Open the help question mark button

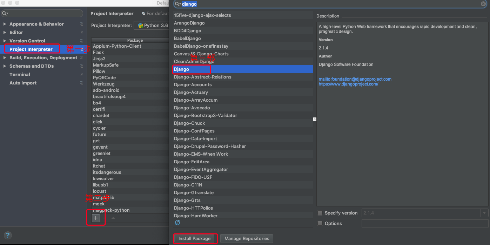pyautogui.click(x=8, y=236)
